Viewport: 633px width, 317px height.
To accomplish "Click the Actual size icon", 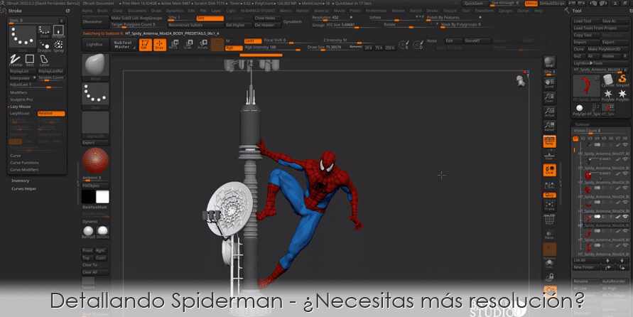I will 549,112.
